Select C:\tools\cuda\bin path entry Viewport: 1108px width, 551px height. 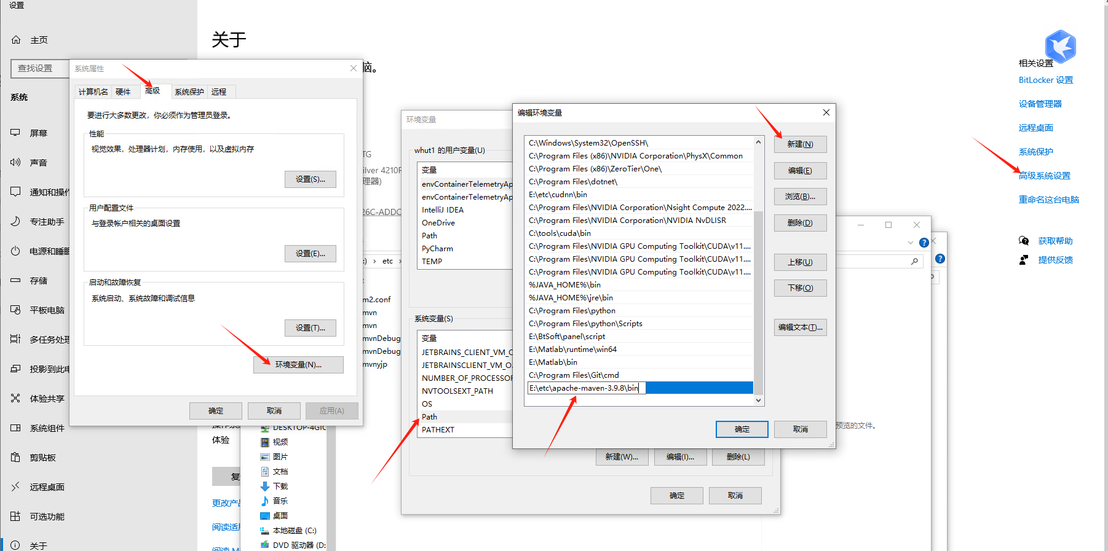(640, 233)
